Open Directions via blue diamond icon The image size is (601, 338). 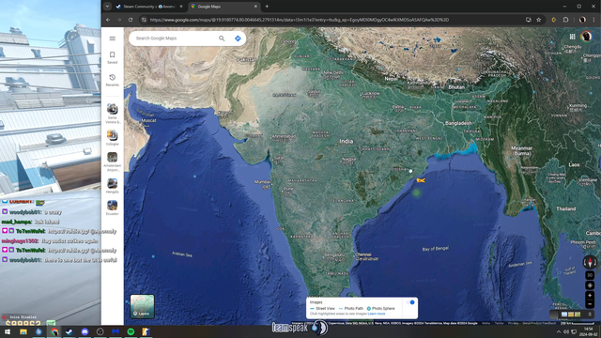(238, 38)
